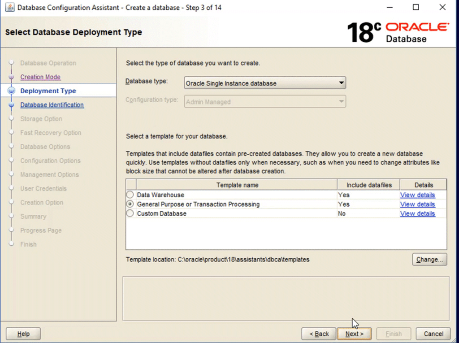Click the Fast Recovery Option step label
Image resolution: width=459 pixels, height=343 pixels.
51,133
